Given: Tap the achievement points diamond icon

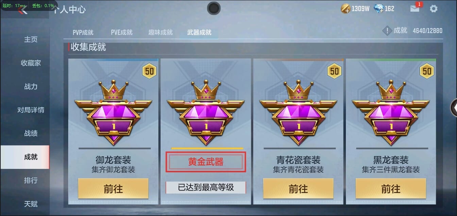Looking at the screenshot, I should click(x=387, y=31).
